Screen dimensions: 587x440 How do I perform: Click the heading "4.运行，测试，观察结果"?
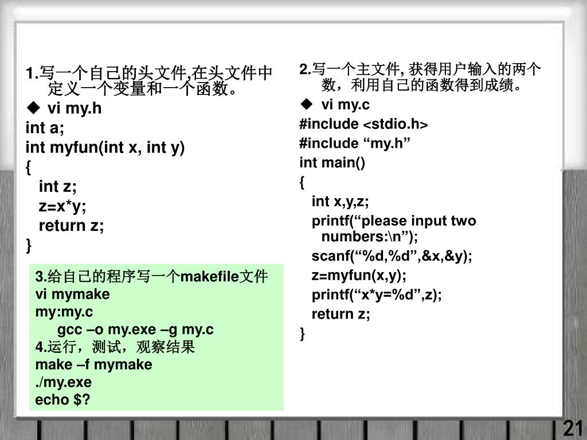click(115, 347)
